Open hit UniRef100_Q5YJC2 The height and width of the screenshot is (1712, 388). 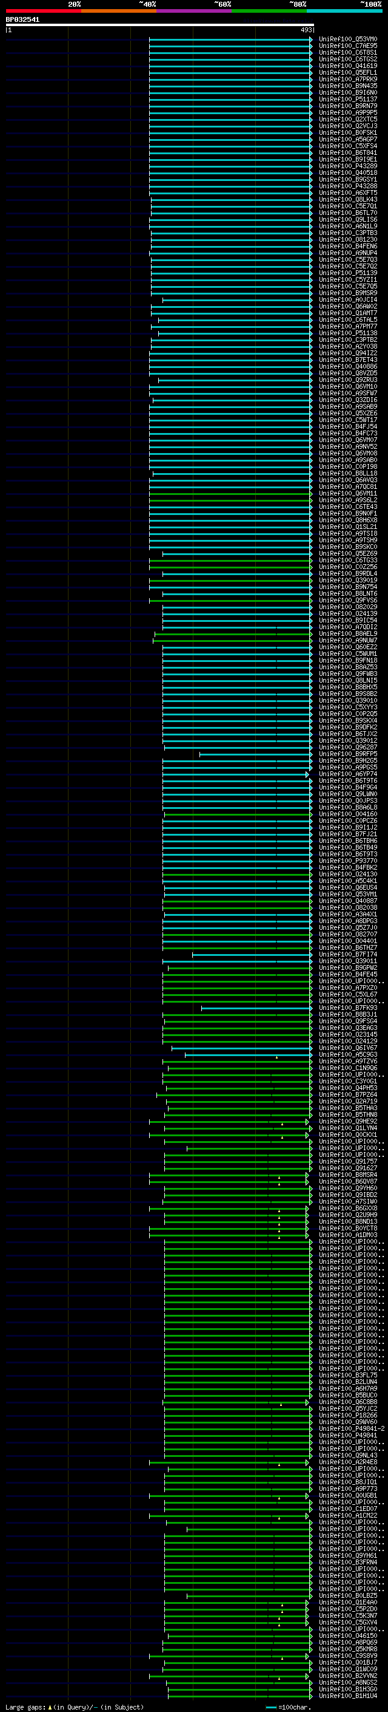[348, 1408]
